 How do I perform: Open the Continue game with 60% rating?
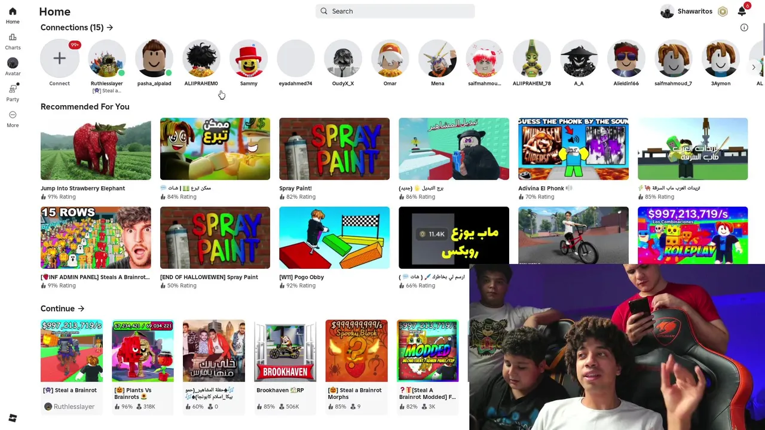[214, 351]
